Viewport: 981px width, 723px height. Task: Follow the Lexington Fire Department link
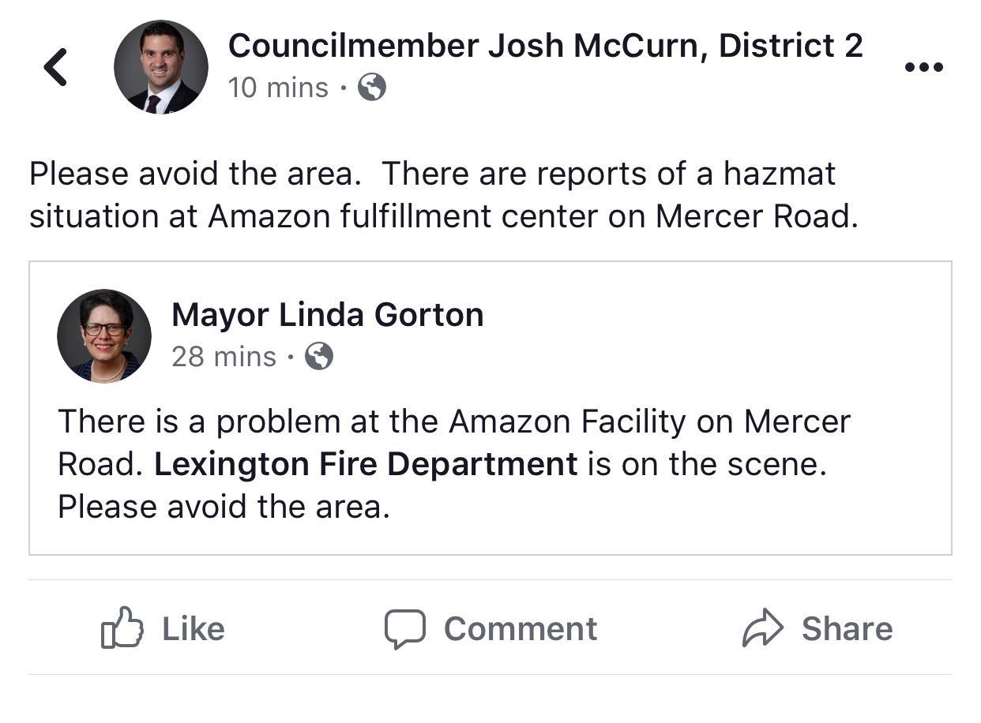[366, 464]
